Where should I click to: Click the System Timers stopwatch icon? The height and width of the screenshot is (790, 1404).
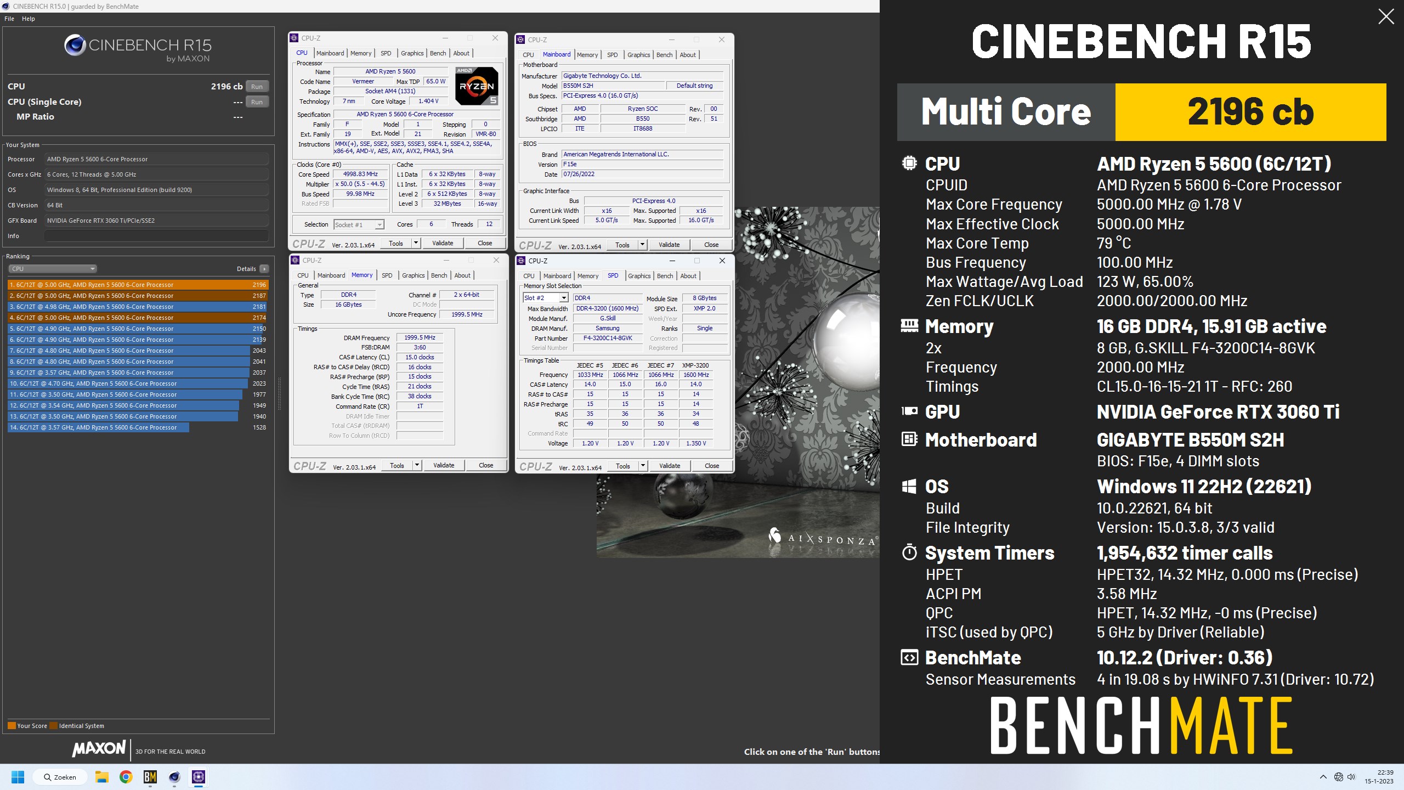click(909, 552)
